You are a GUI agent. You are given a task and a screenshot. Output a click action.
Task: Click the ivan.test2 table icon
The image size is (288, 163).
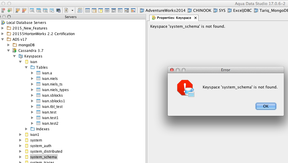tap(39, 123)
